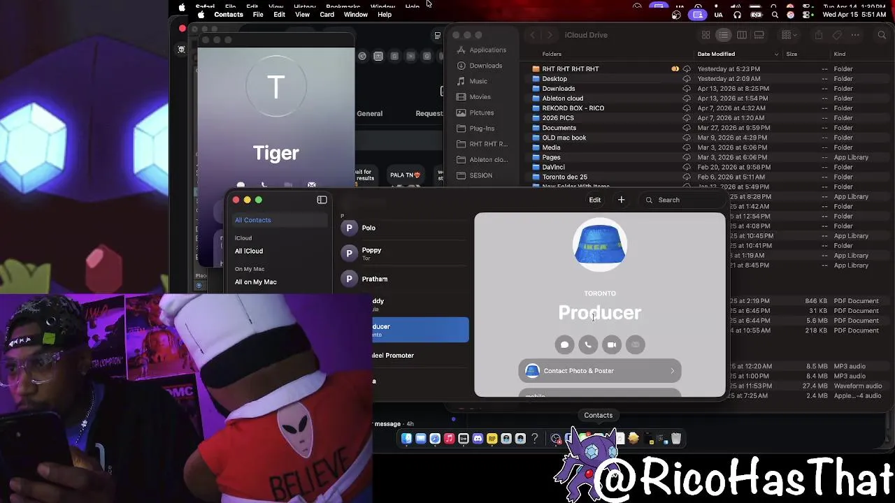Click the Finder search icon

click(881, 35)
